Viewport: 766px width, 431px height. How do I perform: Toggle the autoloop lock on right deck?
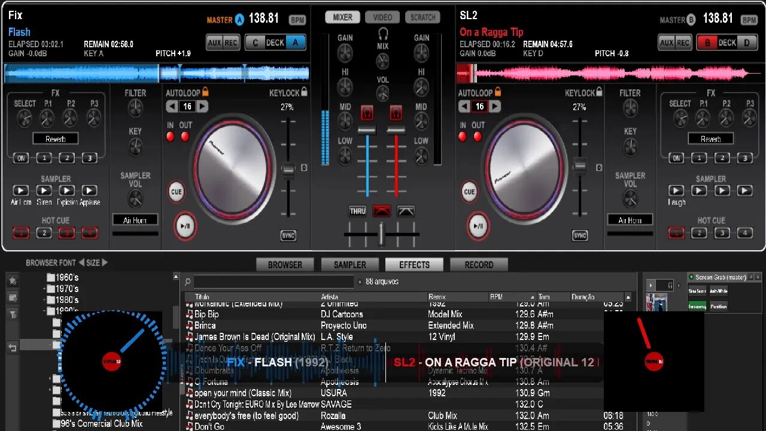click(x=498, y=92)
